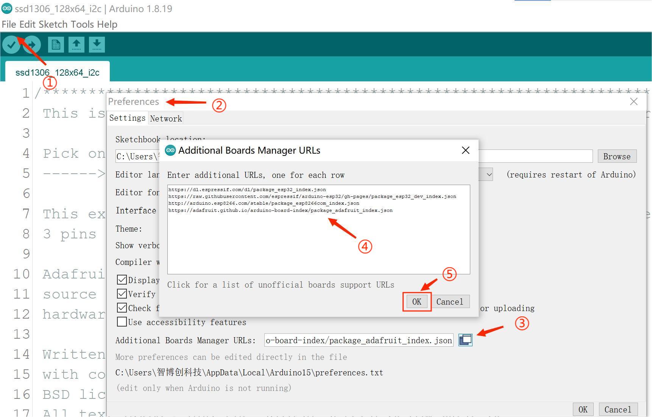Click the 'Written' text on editor line 14
Image resolution: width=652 pixels, height=417 pixels.
point(74,354)
